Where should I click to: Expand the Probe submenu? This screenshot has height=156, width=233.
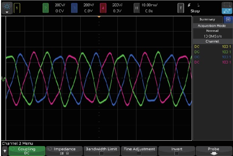point(213,151)
